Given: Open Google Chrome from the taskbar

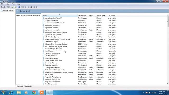Looking at the screenshot, I should pyautogui.click(x=34, y=93).
